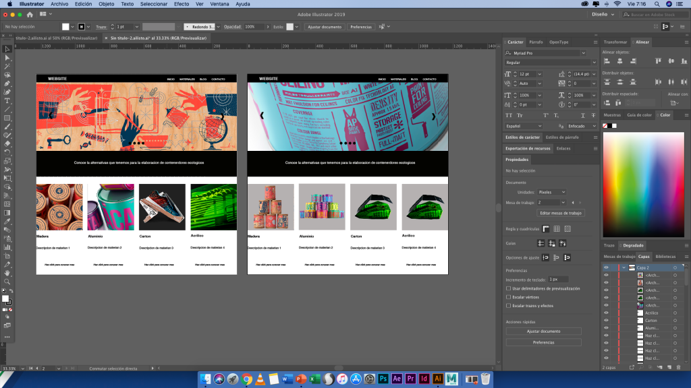
Task: Switch to the Bibliotecas tab
Action: (x=665, y=257)
